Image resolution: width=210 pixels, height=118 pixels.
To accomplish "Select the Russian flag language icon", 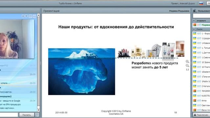I will tap(201, 4).
